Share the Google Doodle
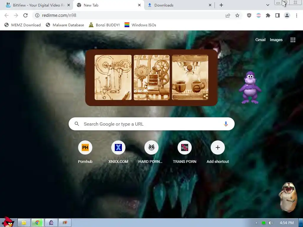This screenshot has width=303, height=227. pos(206,97)
